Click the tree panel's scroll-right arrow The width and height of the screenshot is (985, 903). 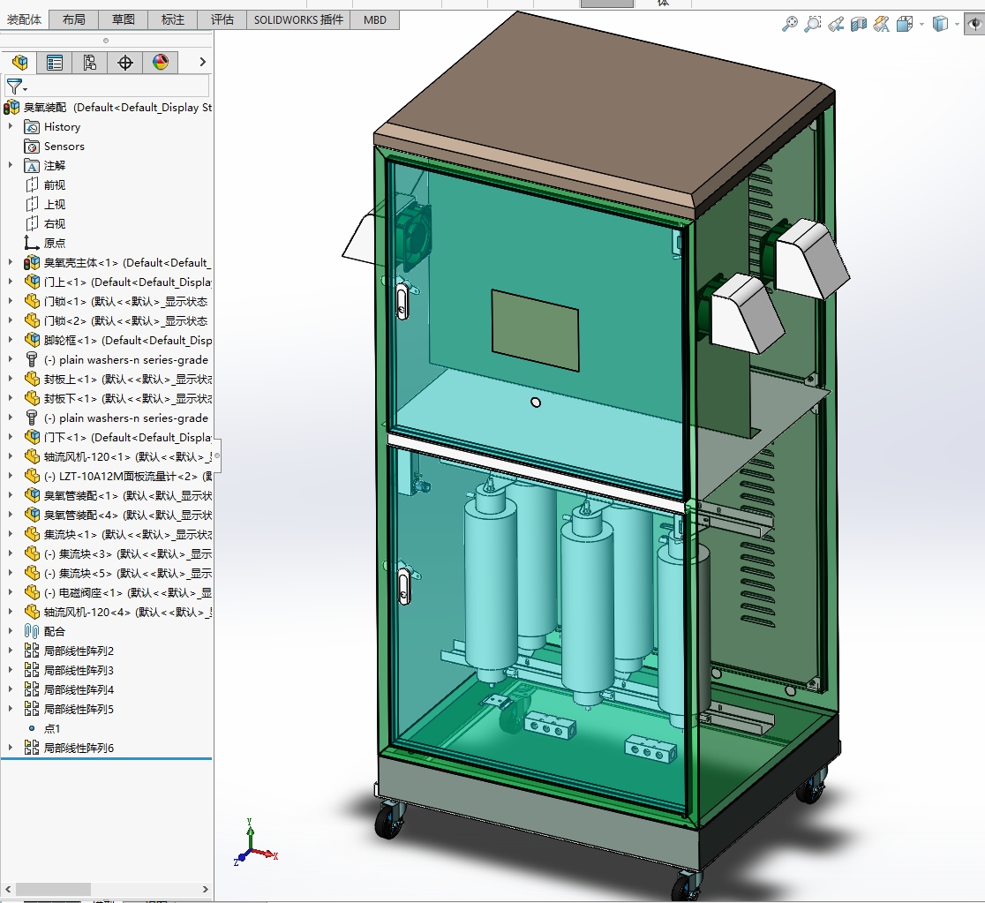(x=205, y=889)
